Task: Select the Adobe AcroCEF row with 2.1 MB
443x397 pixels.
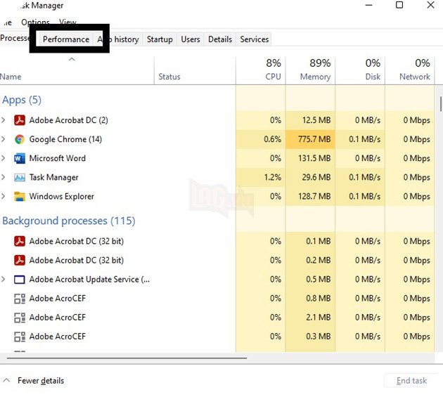Action: (x=217, y=318)
